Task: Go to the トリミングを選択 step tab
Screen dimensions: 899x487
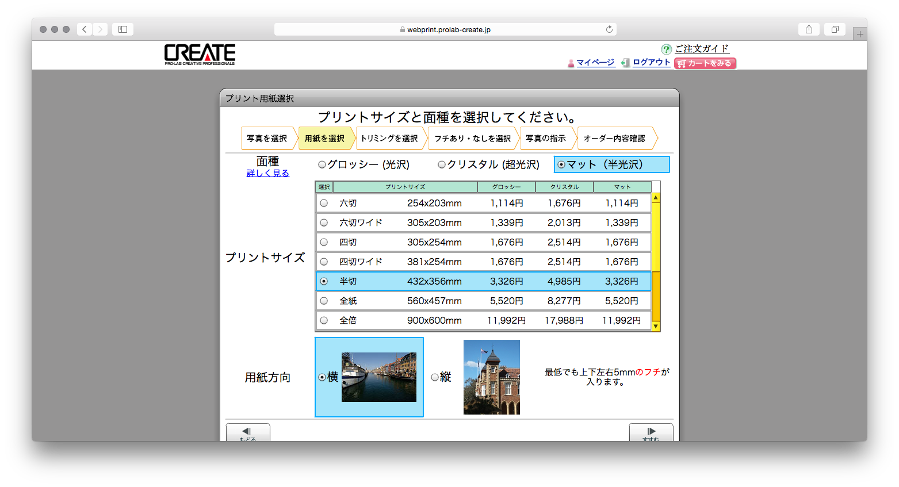Action: pos(389,139)
